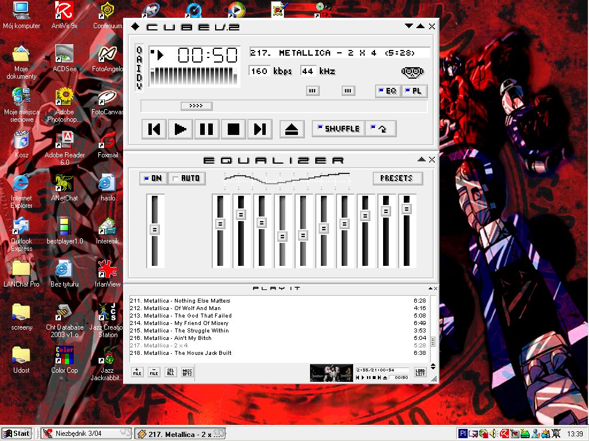Turn the equalizer ON toggle off

[x=153, y=179]
